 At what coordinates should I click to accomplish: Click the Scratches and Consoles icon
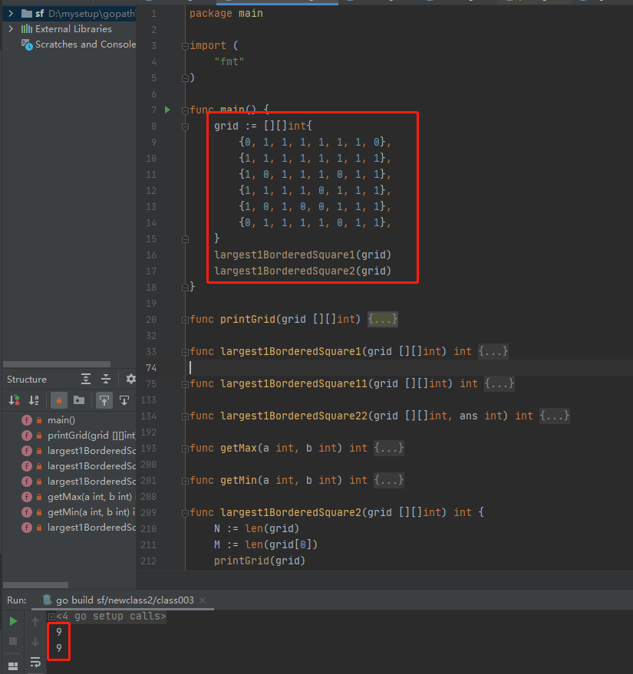tap(27, 44)
